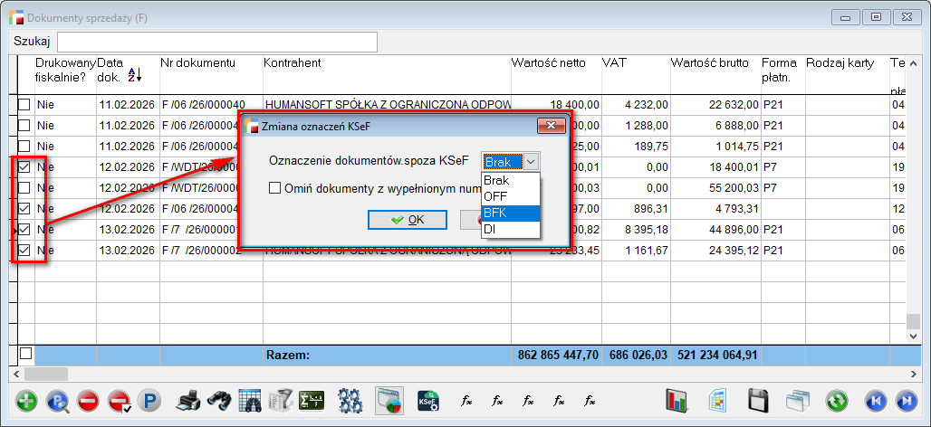Toggle the checkbox in the Razem summary row
The height and width of the screenshot is (427, 931).
coord(25,354)
